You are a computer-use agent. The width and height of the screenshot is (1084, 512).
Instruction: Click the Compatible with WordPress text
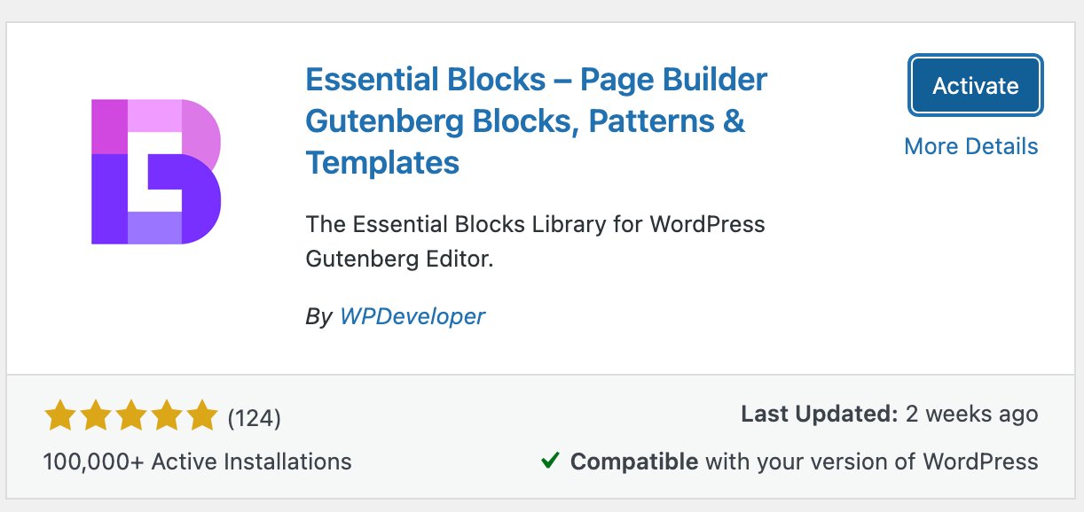pos(803,462)
